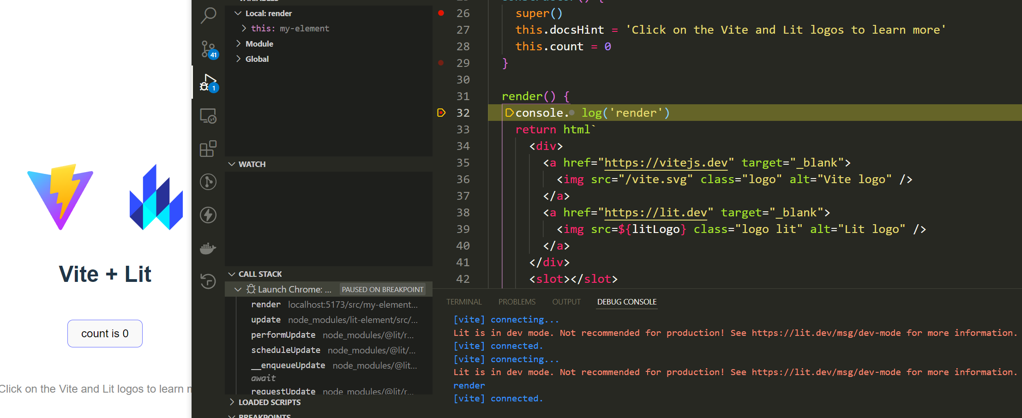Click the 'await' label in call stack
The image size is (1022, 418).
point(263,378)
